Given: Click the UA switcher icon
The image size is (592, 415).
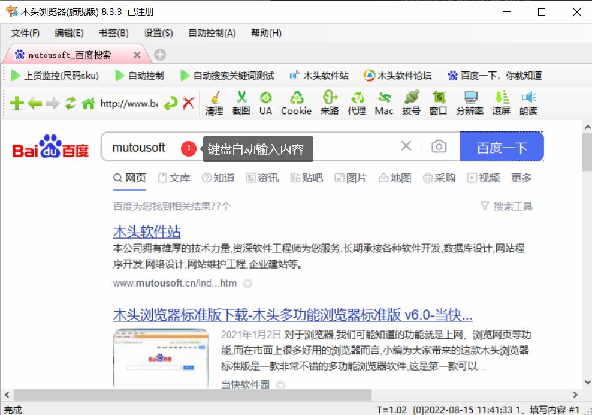Looking at the screenshot, I should 265,103.
